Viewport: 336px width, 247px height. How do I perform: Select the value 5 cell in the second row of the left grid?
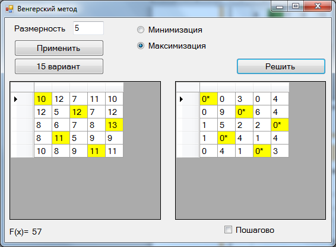pyautogui.click(x=61, y=112)
